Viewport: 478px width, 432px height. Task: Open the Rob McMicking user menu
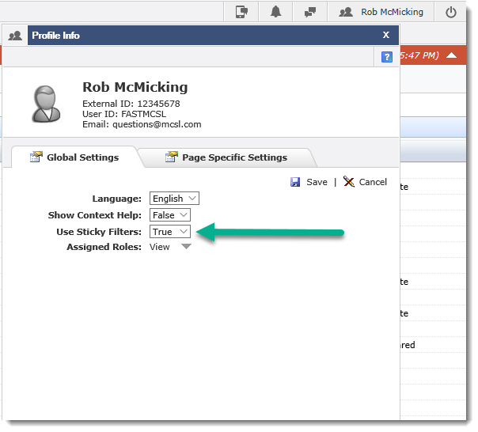click(382, 12)
